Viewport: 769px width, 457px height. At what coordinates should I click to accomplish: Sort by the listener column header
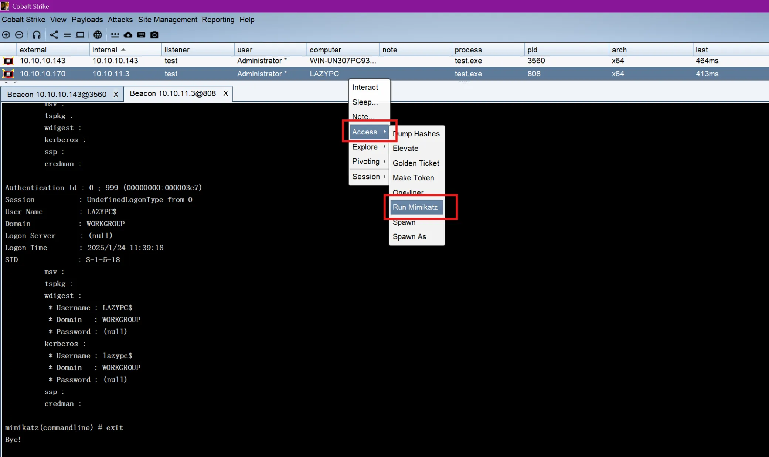coord(198,50)
